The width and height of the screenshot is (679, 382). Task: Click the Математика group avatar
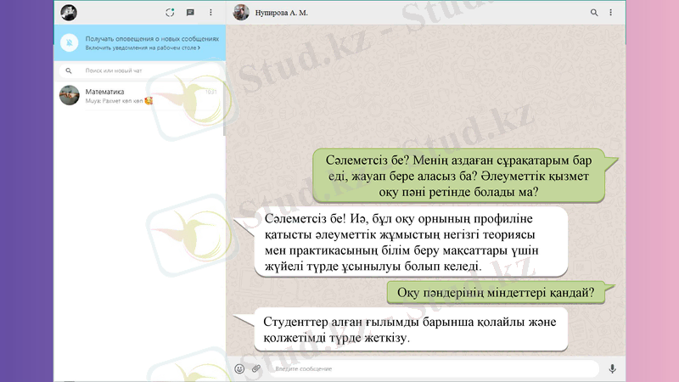click(x=70, y=95)
